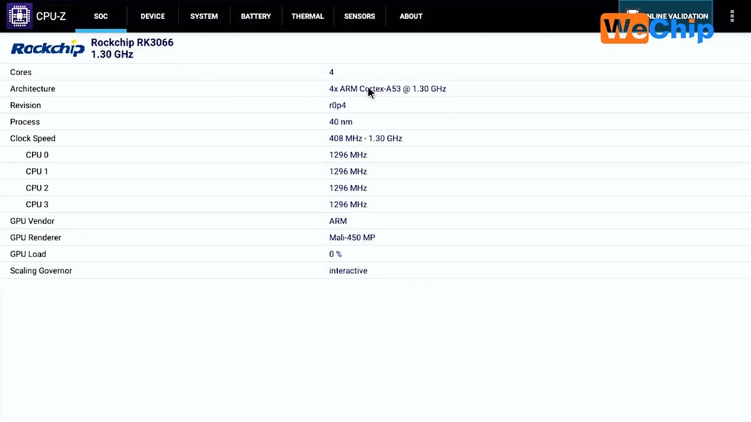
Task: Select the 4x ARM Cortex-A53 value
Action: click(x=387, y=89)
